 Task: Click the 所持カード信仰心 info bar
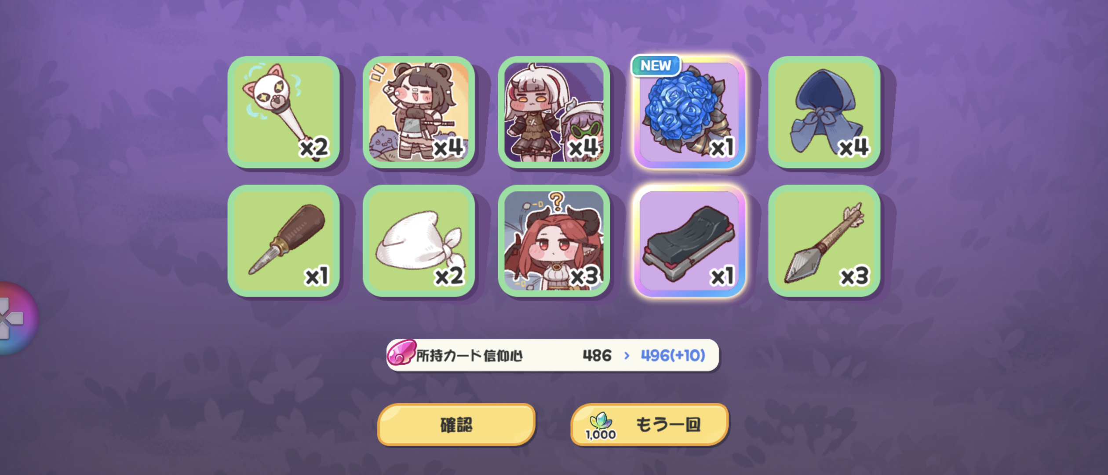[553, 355]
